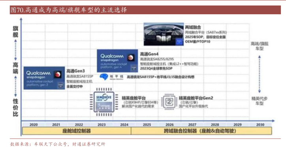Select the 2026 year marker on timeline
286x147 pixels.
pyautogui.click(x=169, y=125)
